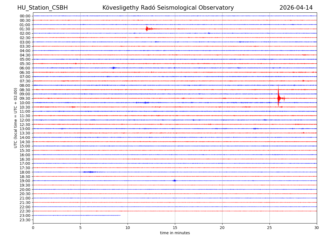This screenshot has width=330, height=248.
Task: Click the 09:30 time label on the y-axis
Action: [25, 98]
